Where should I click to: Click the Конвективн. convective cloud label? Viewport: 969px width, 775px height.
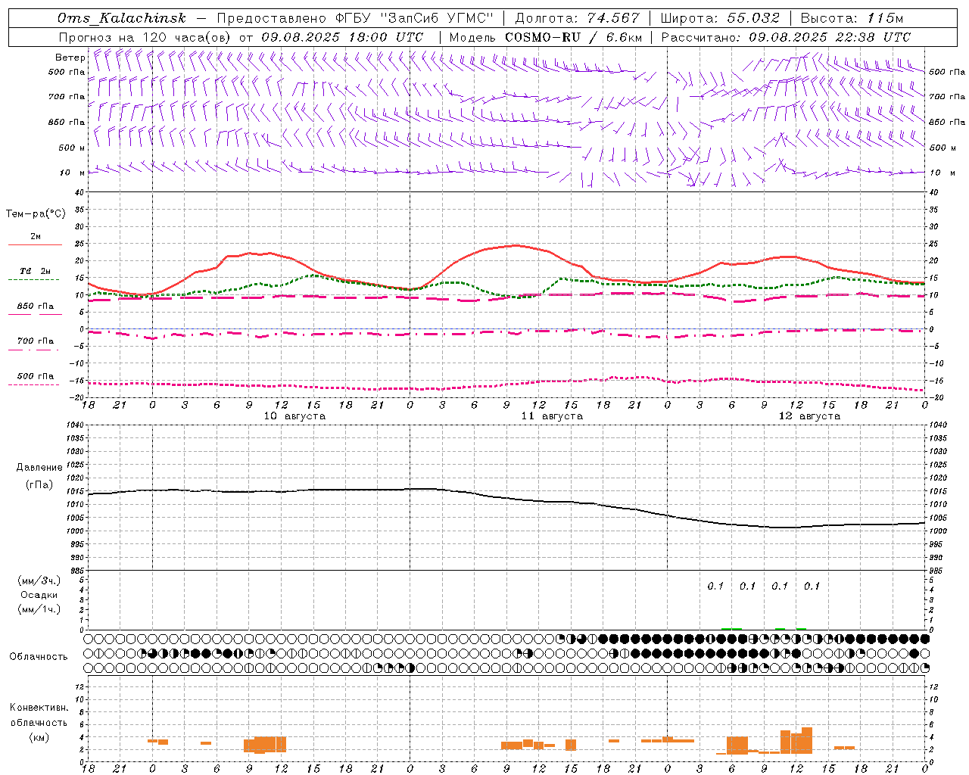click(39, 708)
